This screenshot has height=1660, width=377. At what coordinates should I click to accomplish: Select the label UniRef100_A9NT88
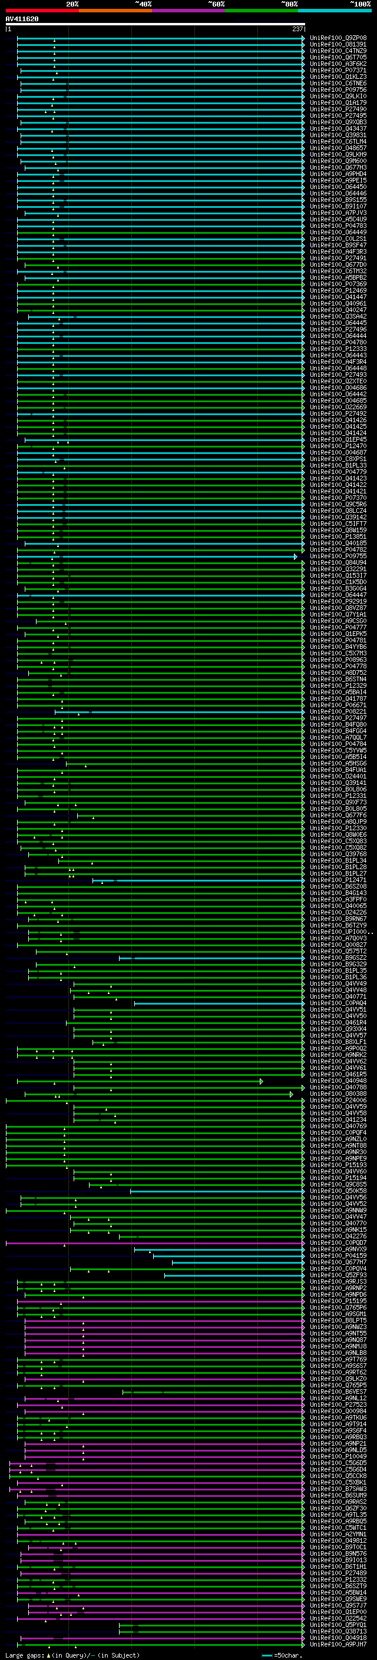[338, 1146]
